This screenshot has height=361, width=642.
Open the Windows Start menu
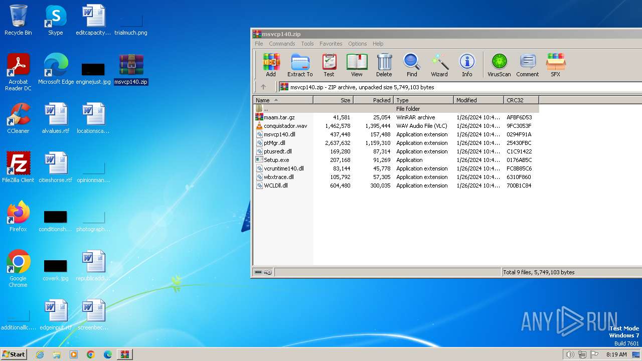coord(14,354)
